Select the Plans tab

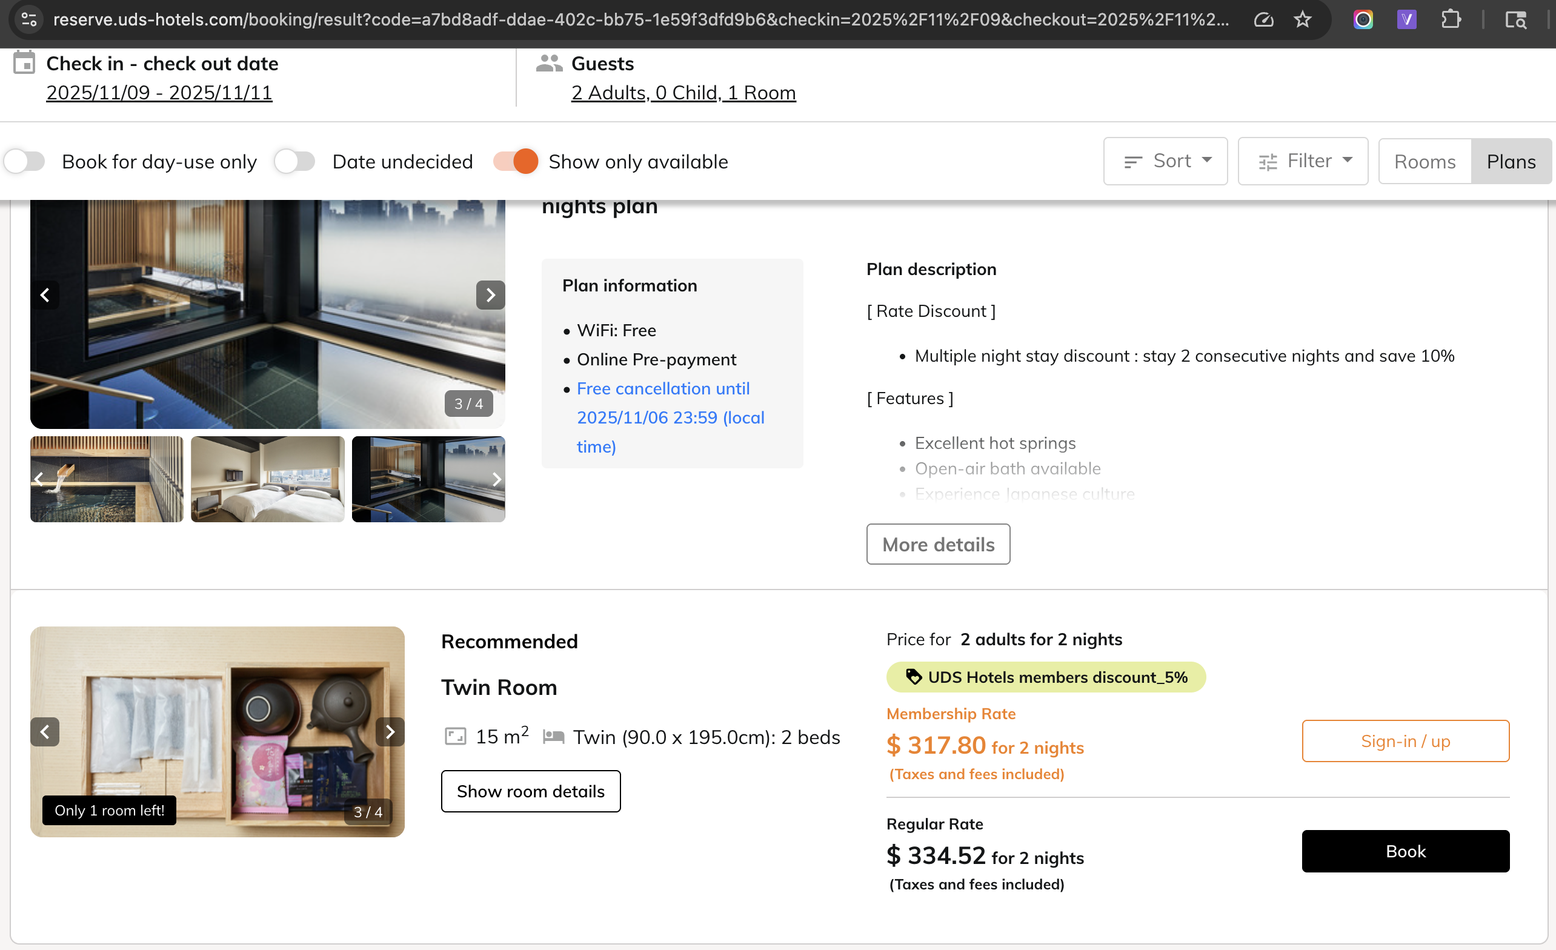coord(1511,161)
